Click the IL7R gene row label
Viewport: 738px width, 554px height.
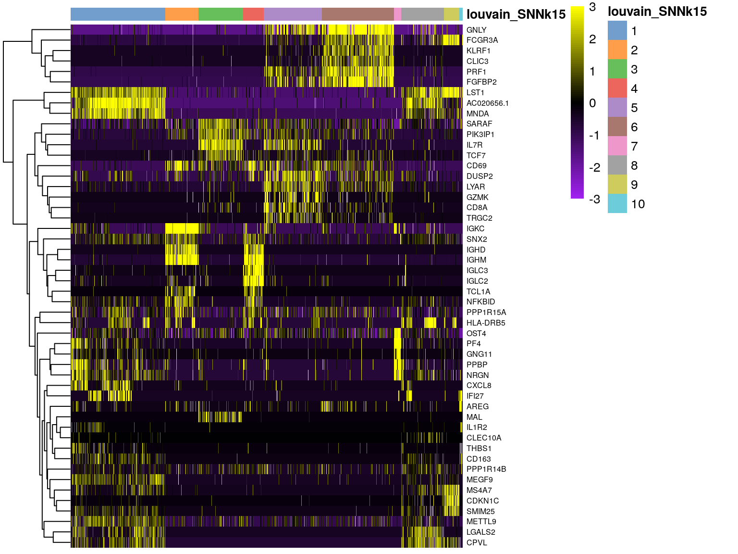coord(474,145)
